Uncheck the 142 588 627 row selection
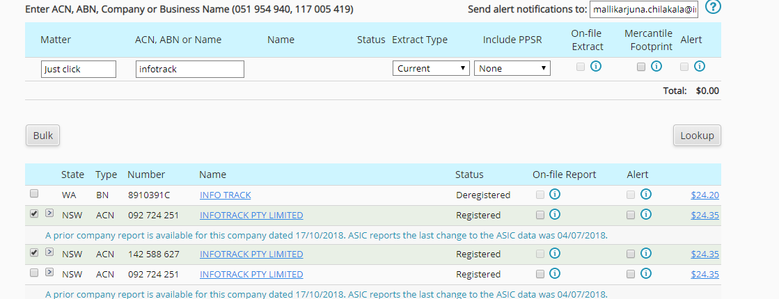Screen dimensions: 779x299 pos(34,252)
